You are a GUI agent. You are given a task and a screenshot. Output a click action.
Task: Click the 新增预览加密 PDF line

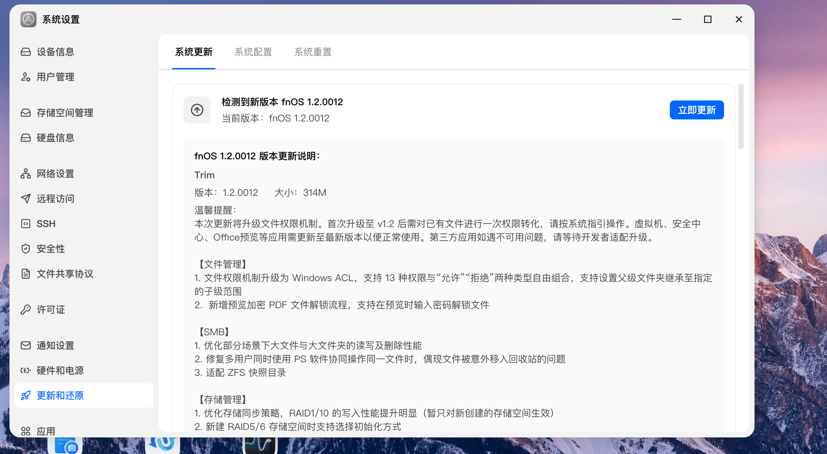click(x=342, y=305)
